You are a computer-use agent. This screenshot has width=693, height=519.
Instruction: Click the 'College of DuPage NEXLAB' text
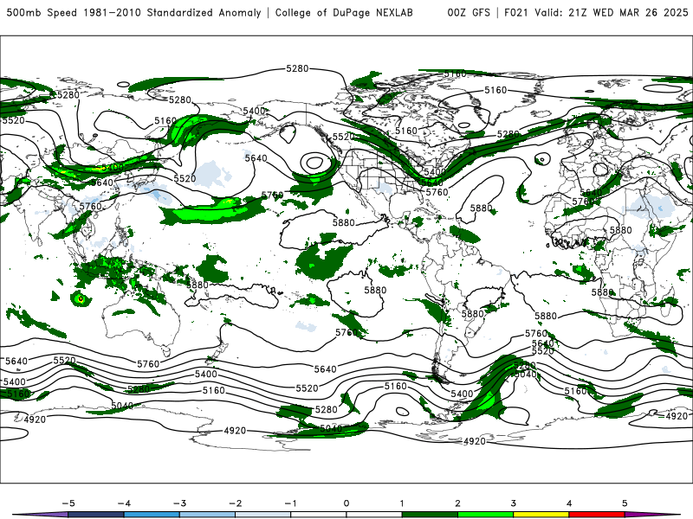point(344,13)
